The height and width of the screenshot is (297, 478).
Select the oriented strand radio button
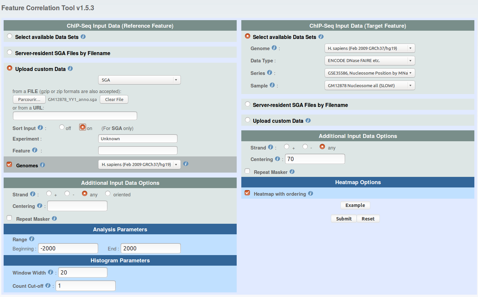108,194
